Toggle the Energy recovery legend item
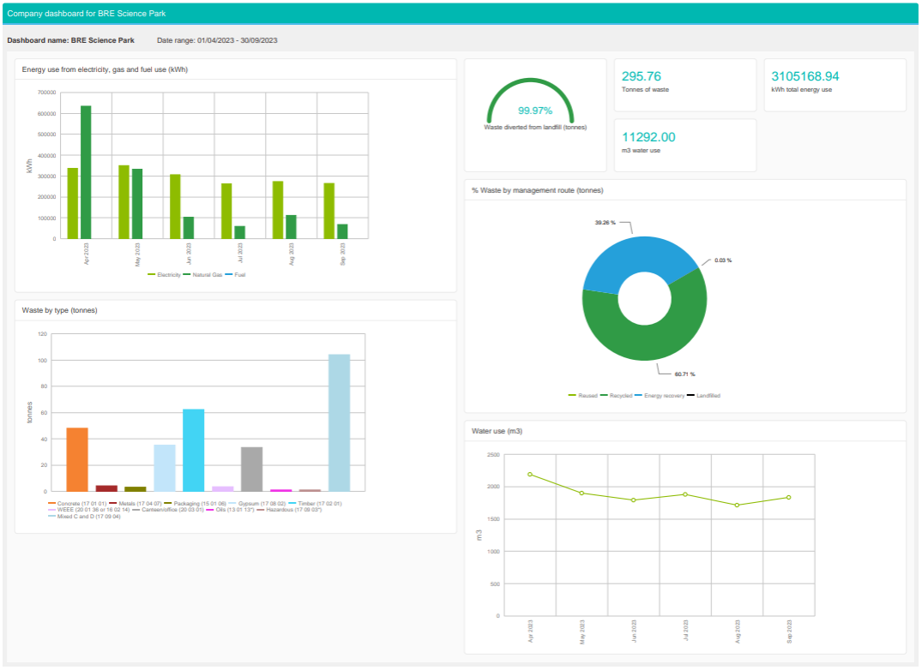922x670 pixels. click(660, 396)
